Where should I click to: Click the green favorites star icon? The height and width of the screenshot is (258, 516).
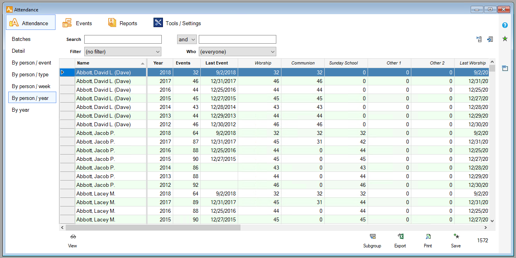[x=505, y=39]
